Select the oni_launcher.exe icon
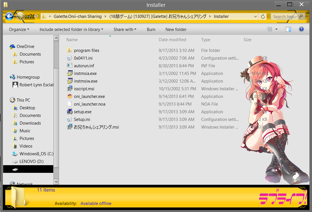 tap(69, 96)
